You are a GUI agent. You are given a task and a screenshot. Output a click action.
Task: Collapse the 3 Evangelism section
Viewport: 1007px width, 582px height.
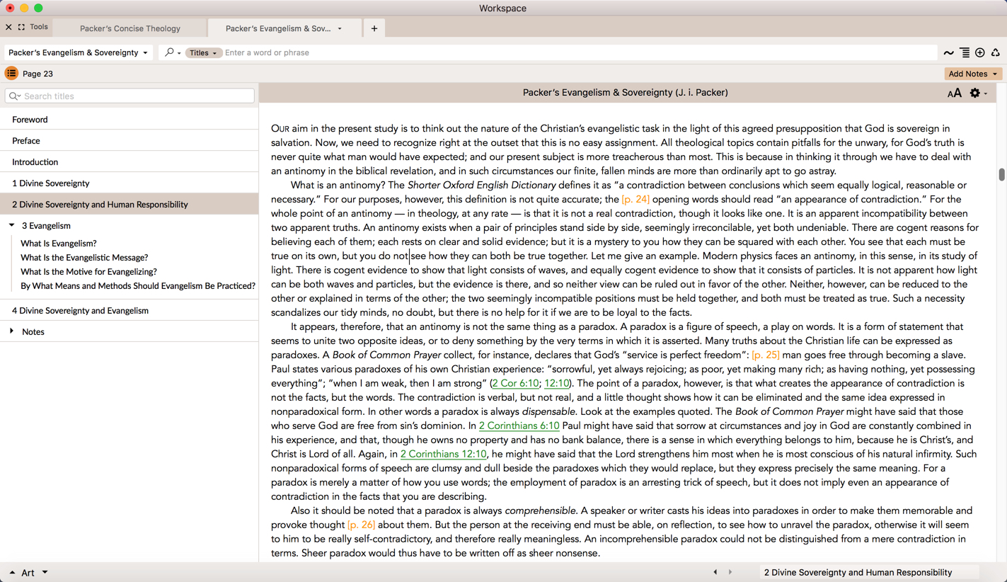click(x=12, y=225)
